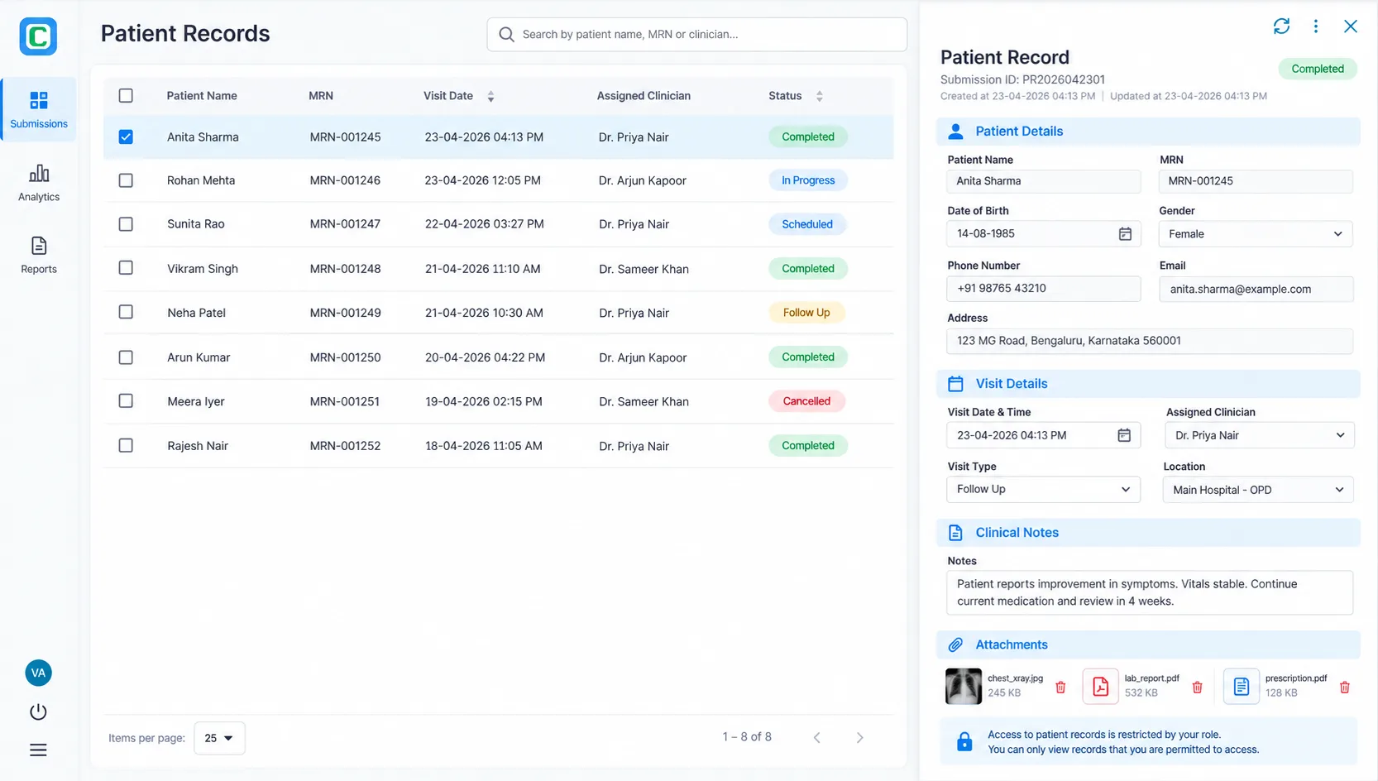Open the three-dot more options menu

click(1316, 26)
